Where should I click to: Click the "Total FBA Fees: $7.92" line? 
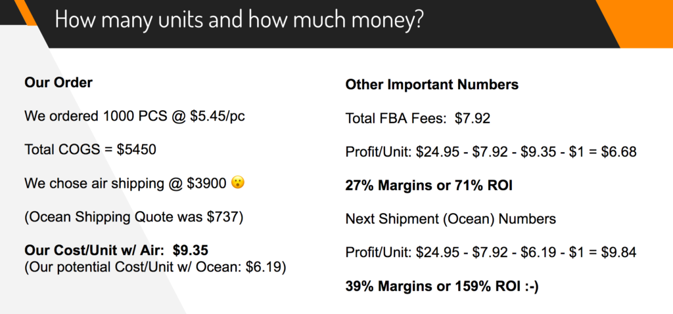(x=418, y=119)
